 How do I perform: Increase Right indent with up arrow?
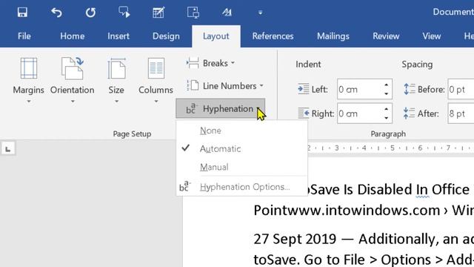387,109
